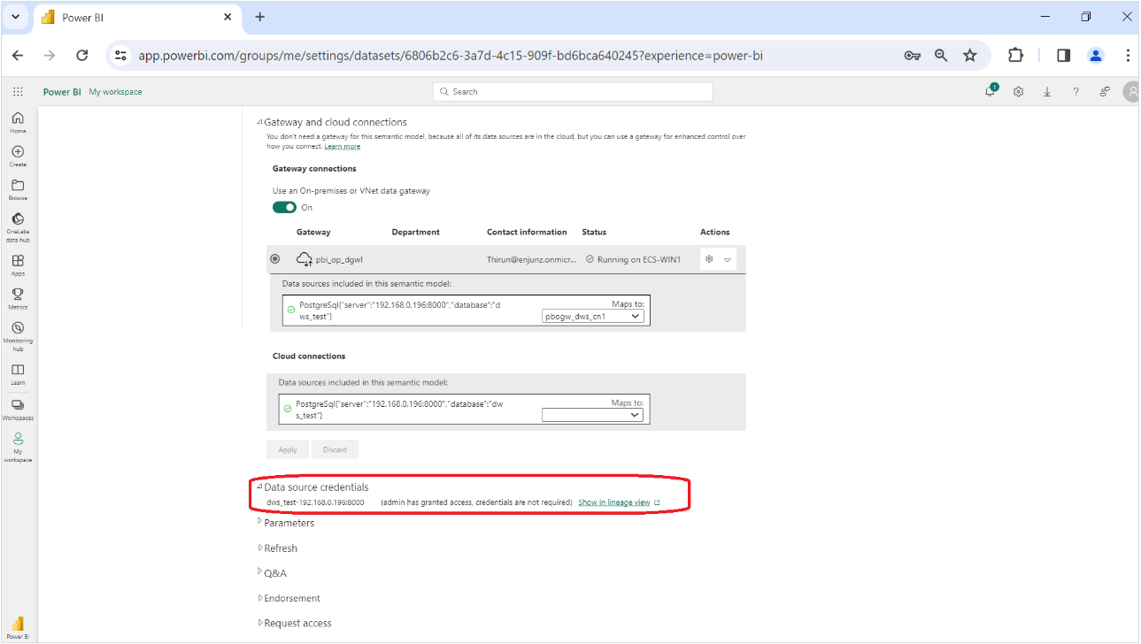Open Chrome three-dot menu
This screenshot has width=1141, height=644.
click(1128, 55)
